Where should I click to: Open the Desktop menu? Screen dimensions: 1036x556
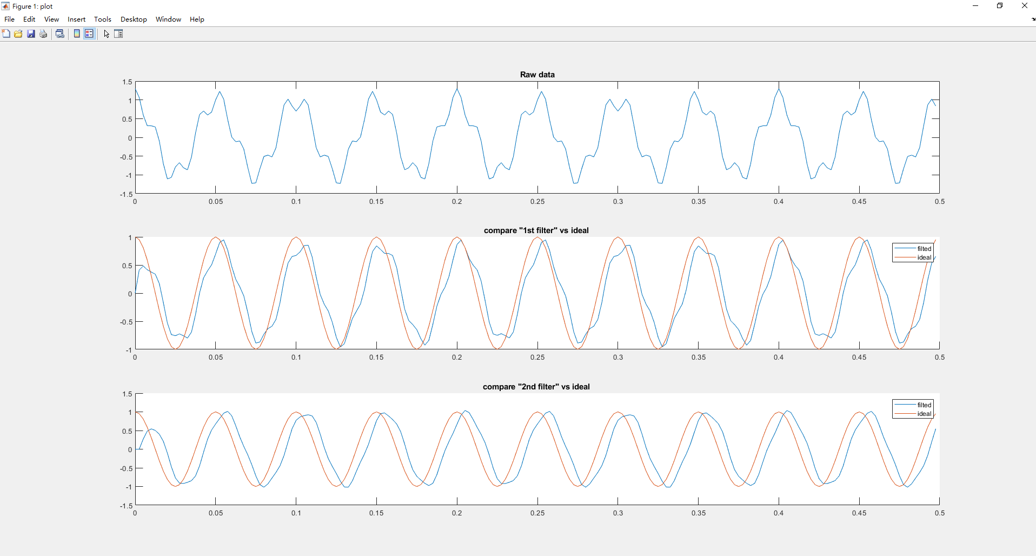coord(134,19)
